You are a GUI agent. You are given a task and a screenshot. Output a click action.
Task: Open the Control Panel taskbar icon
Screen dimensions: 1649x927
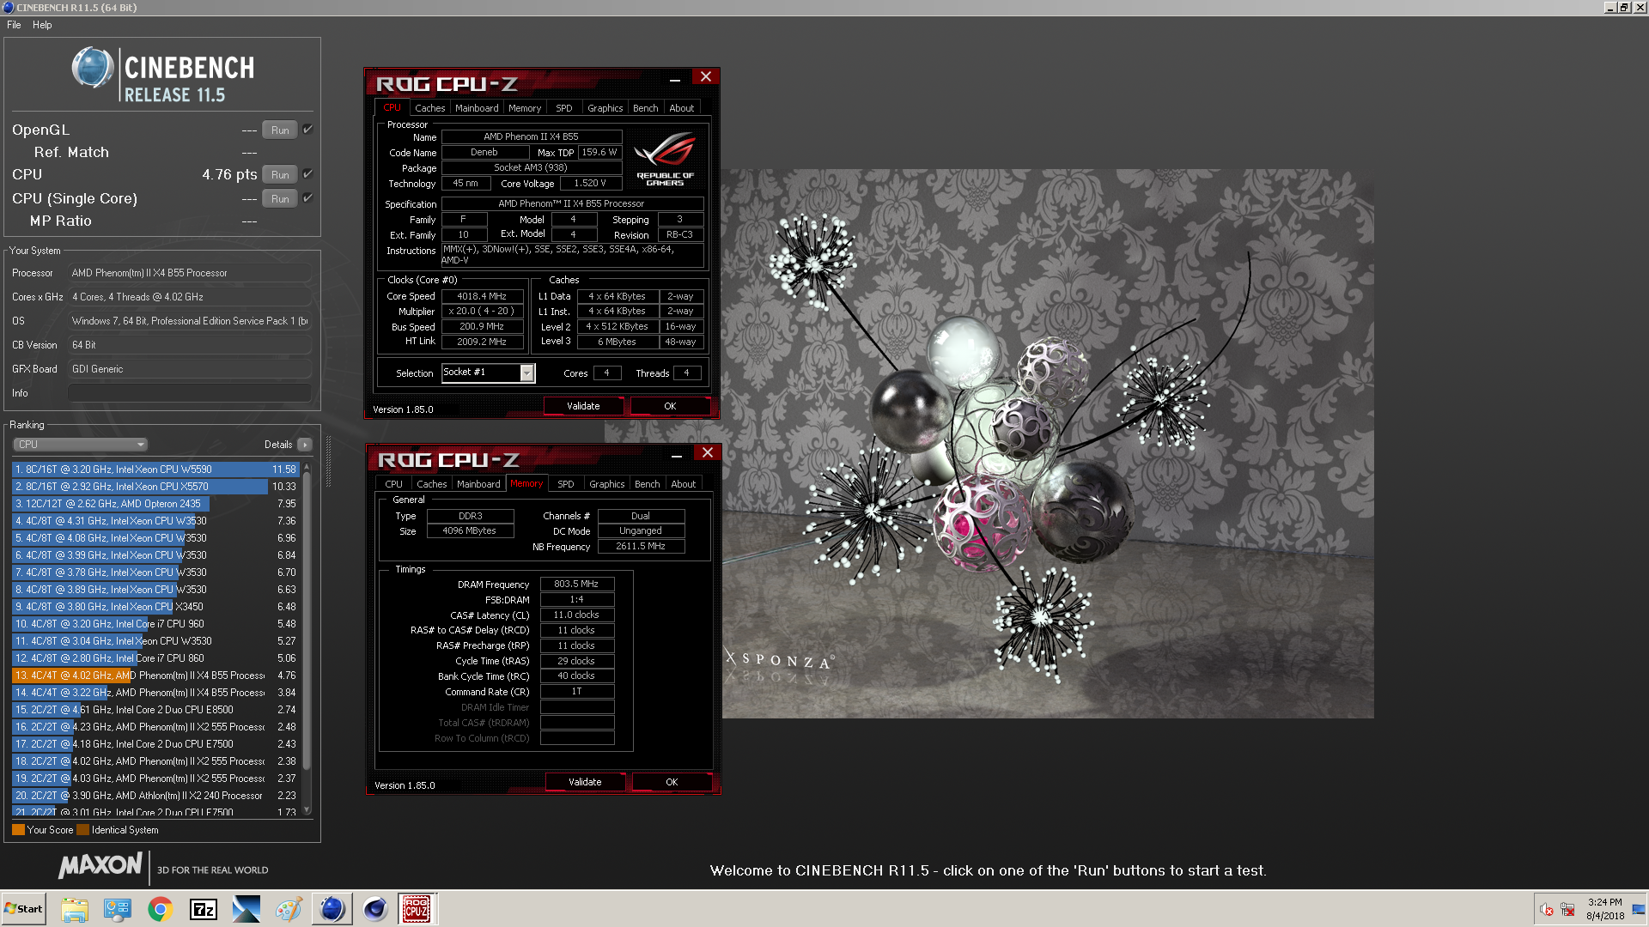(118, 909)
